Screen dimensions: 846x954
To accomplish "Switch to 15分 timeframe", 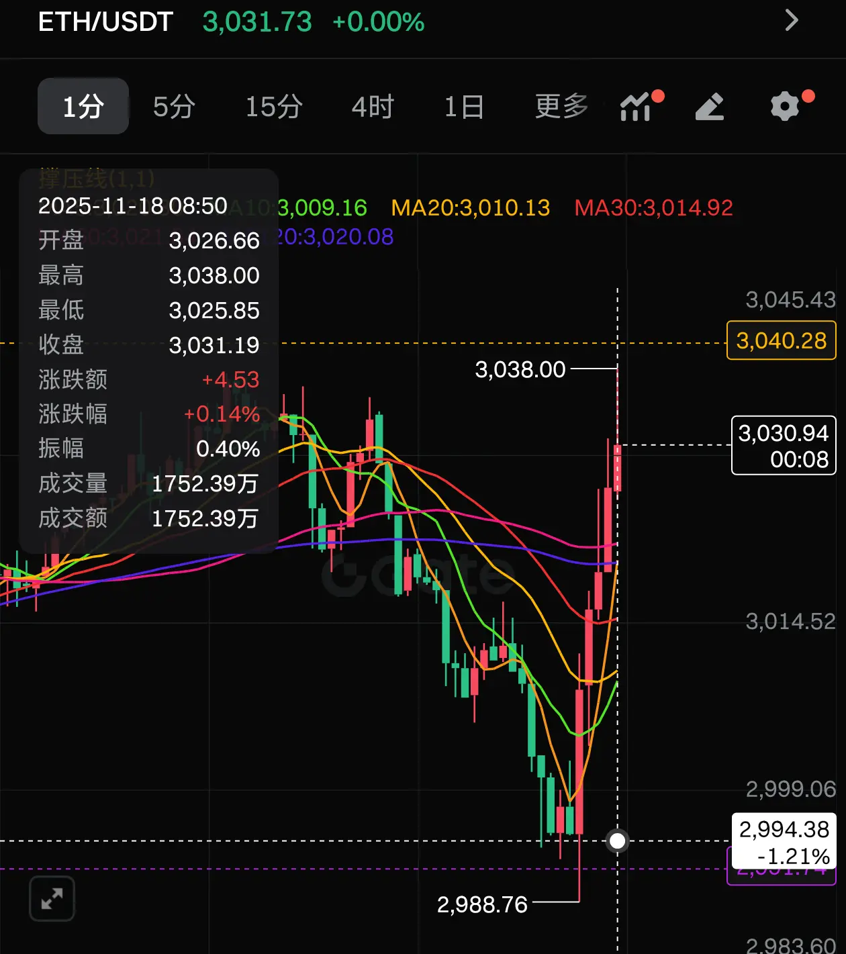I will pyautogui.click(x=273, y=106).
